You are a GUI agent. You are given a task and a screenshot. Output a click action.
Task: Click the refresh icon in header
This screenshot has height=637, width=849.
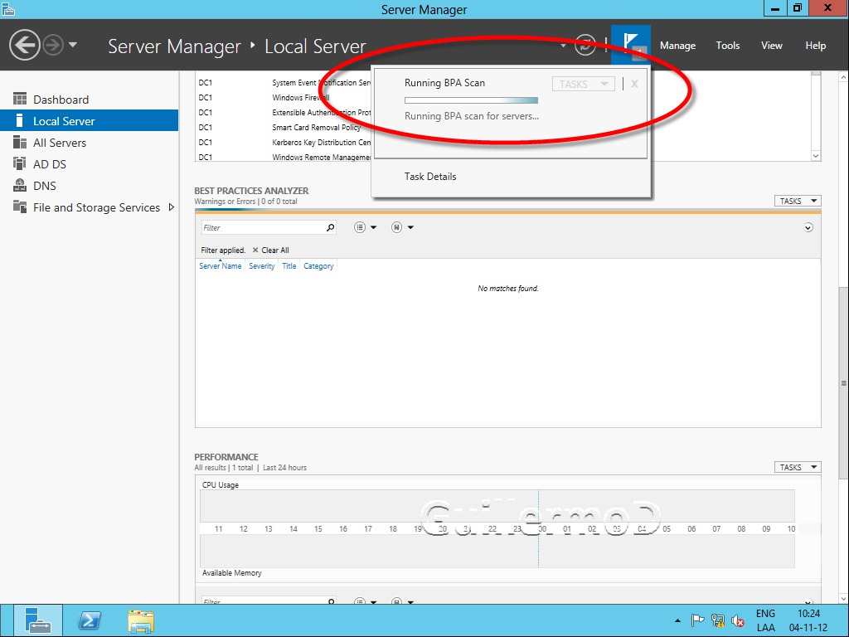(585, 45)
